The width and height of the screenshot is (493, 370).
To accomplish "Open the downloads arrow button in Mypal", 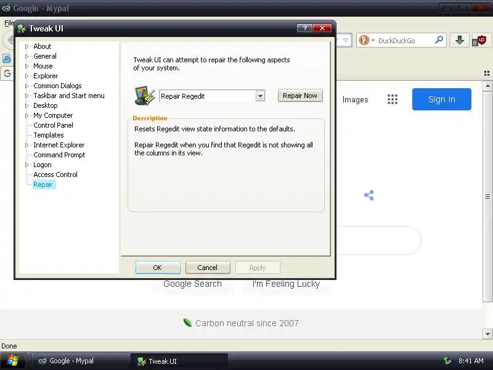I will (x=459, y=40).
